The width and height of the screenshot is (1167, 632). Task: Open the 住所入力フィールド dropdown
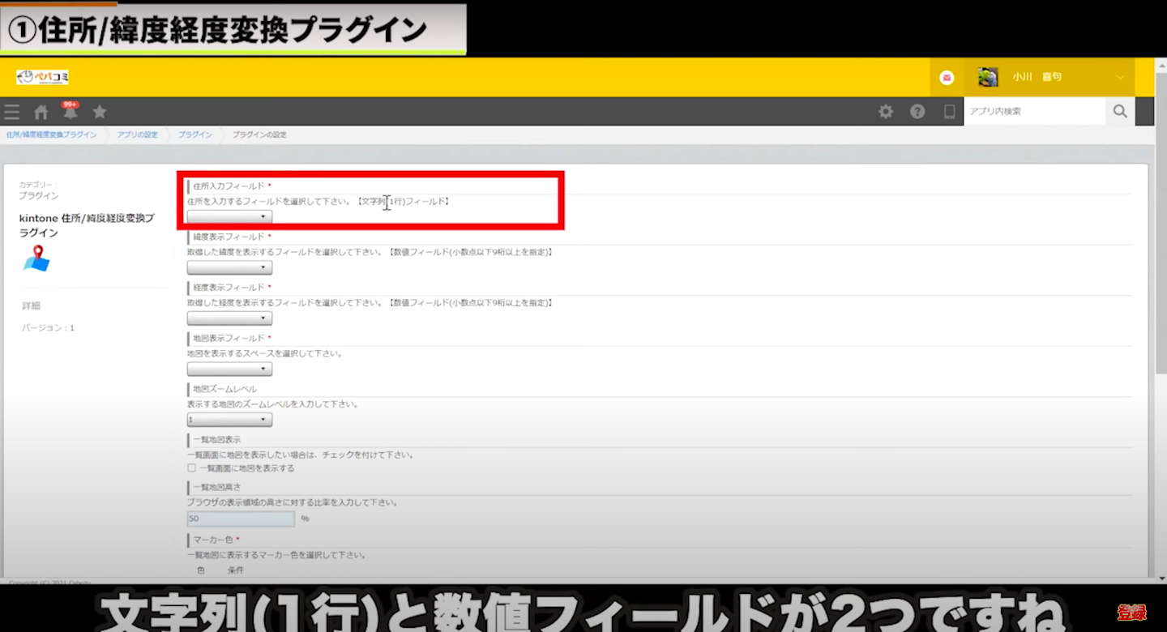[x=229, y=217]
